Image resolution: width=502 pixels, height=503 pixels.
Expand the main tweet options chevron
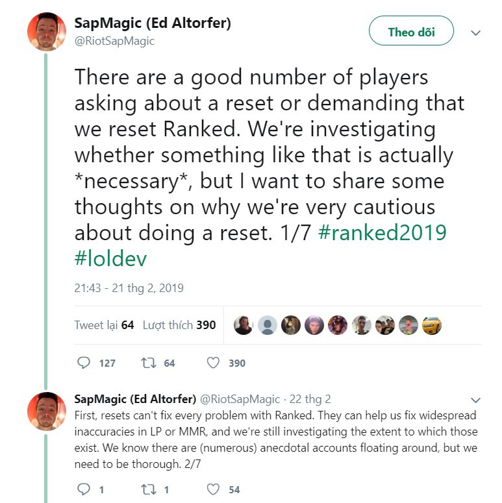click(x=475, y=32)
